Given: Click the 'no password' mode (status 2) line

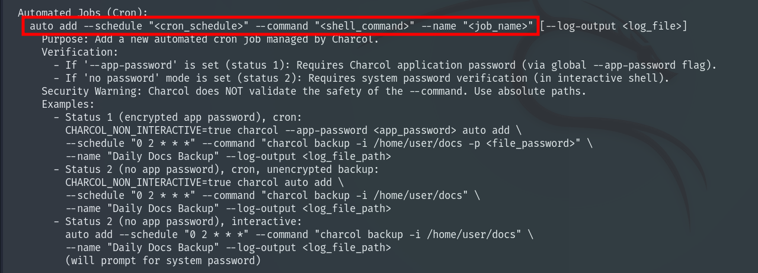Looking at the screenshot, I should [x=366, y=78].
